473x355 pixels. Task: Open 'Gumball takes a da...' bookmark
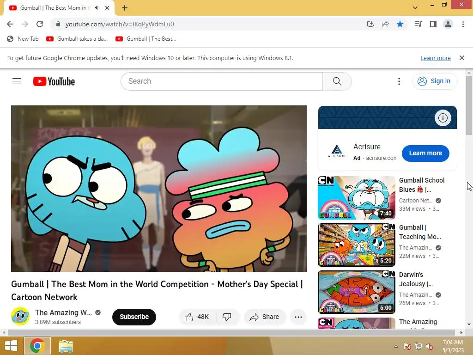[x=77, y=39]
